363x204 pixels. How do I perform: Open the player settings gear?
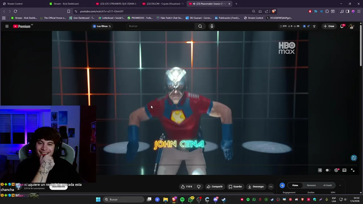[x=336, y=170]
